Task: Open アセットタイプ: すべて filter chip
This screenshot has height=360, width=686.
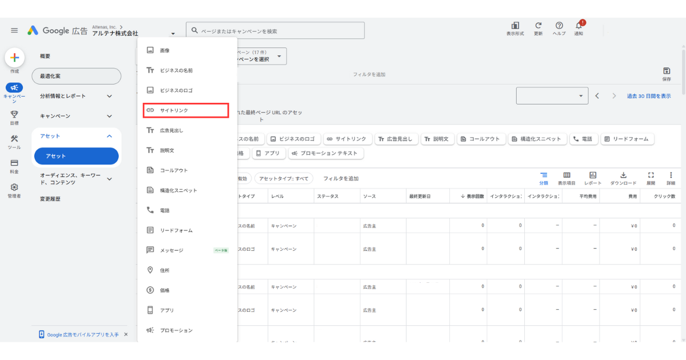Action: 284,179
